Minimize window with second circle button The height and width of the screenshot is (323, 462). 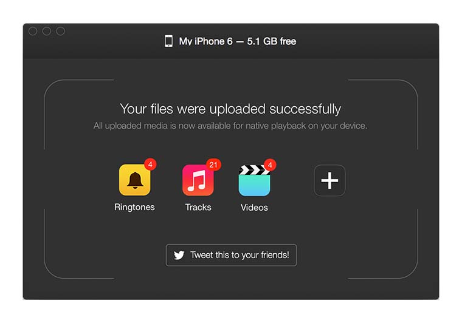[47, 31]
